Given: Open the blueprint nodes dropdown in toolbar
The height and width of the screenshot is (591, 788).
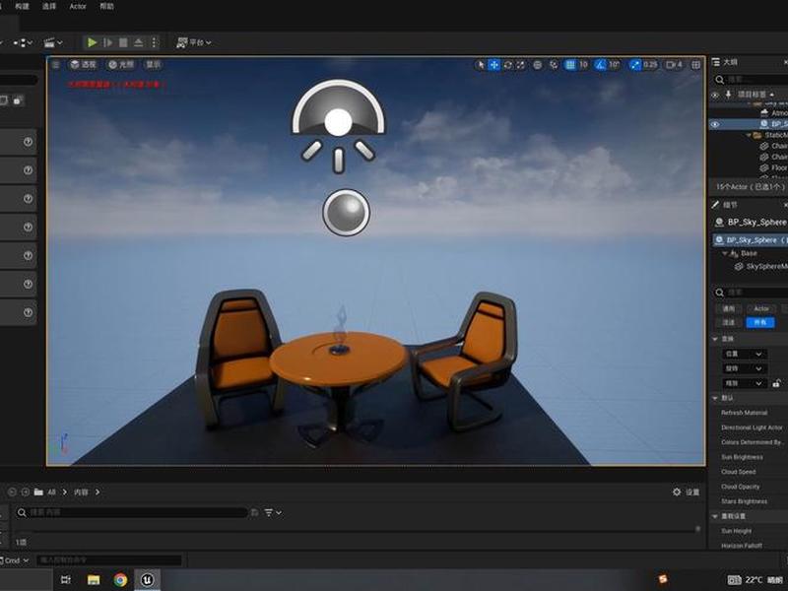Looking at the screenshot, I should 23,42.
